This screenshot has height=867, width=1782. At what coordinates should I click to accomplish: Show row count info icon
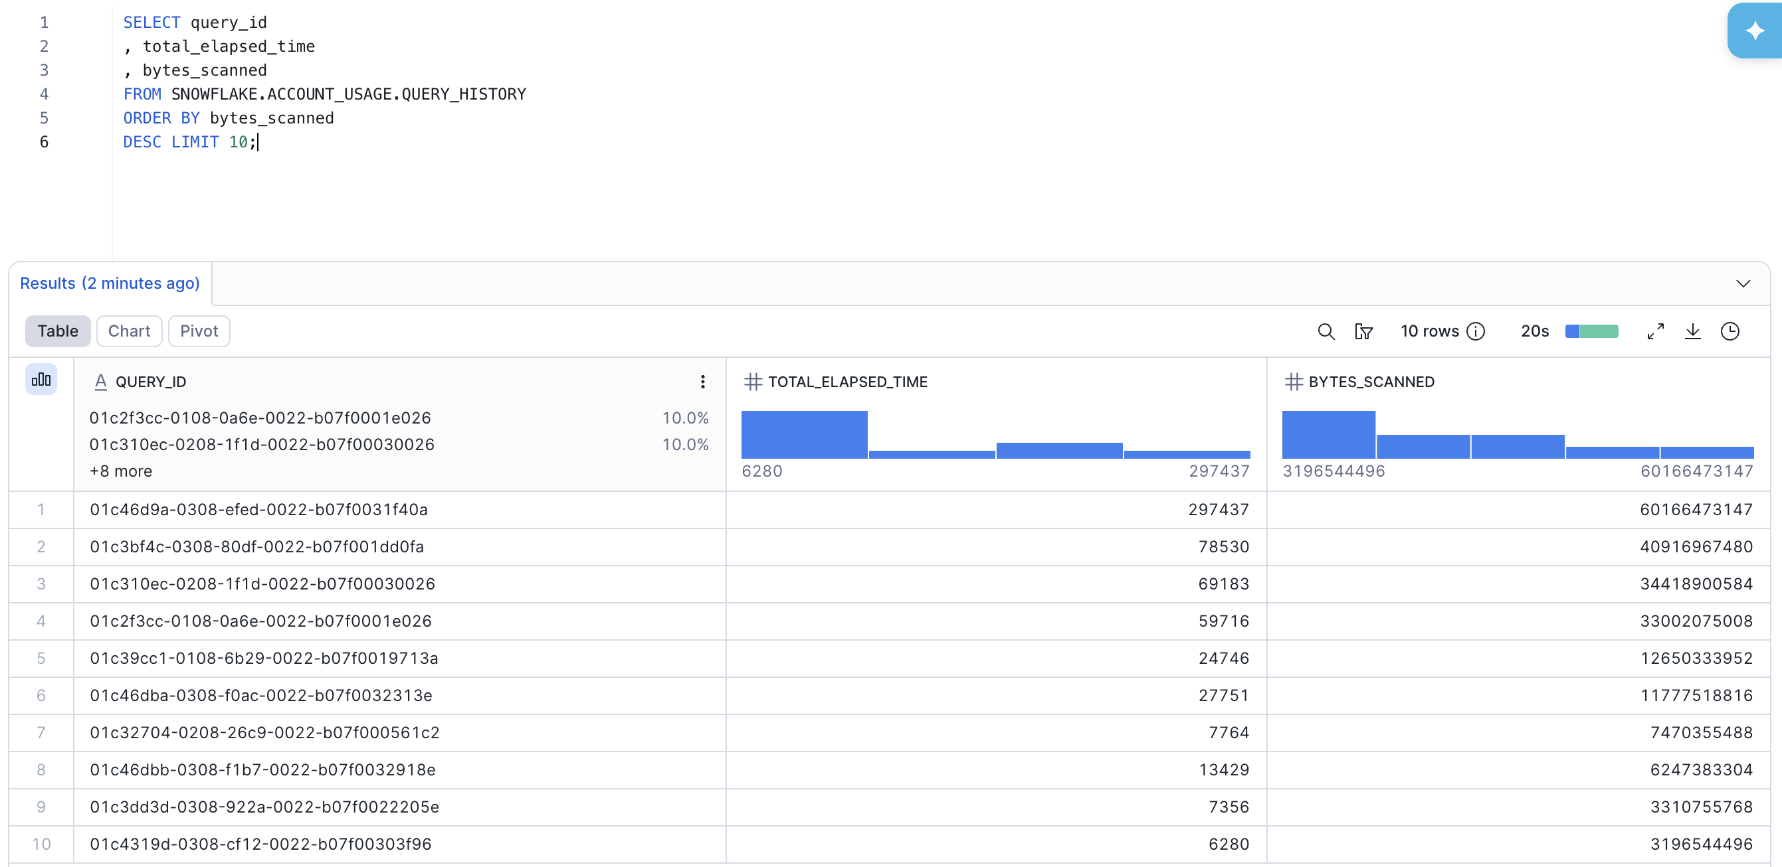click(1476, 331)
